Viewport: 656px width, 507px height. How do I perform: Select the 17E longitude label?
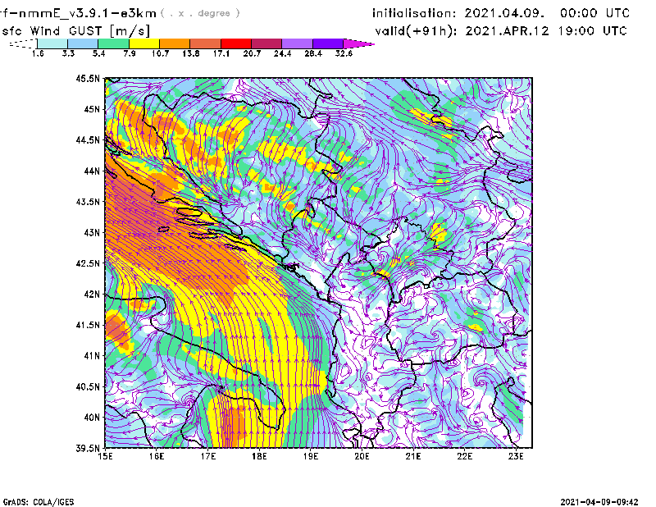[x=208, y=456]
